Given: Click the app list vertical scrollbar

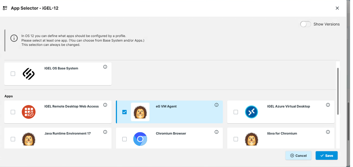Looking at the screenshot, I should [338, 91].
